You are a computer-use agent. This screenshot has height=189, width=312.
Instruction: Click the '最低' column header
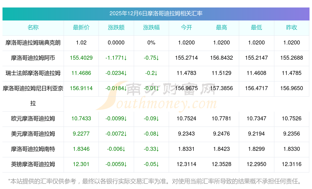click(x=257, y=27)
